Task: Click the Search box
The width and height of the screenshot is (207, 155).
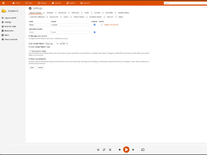Action: pos(185,3)
